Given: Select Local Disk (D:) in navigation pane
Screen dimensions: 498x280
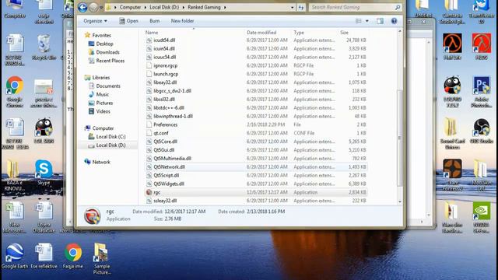Looking at the screenshot, I should (x=110, y=145).
